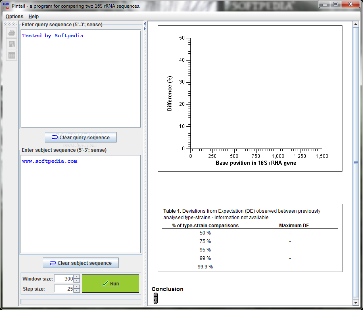
Task: Click the 'Conclusion' heading
Action: 167,289
